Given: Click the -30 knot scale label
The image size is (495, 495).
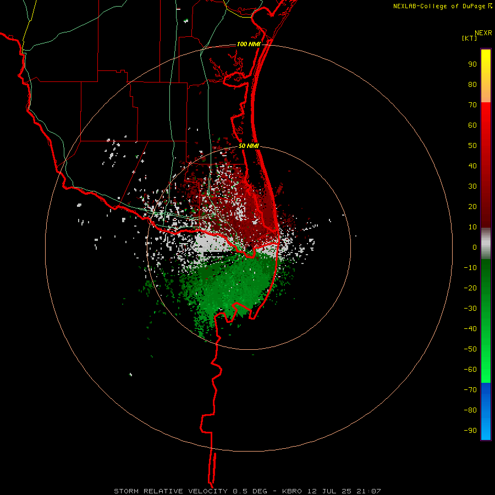Looking at the screenshot, I should [470, 309].
